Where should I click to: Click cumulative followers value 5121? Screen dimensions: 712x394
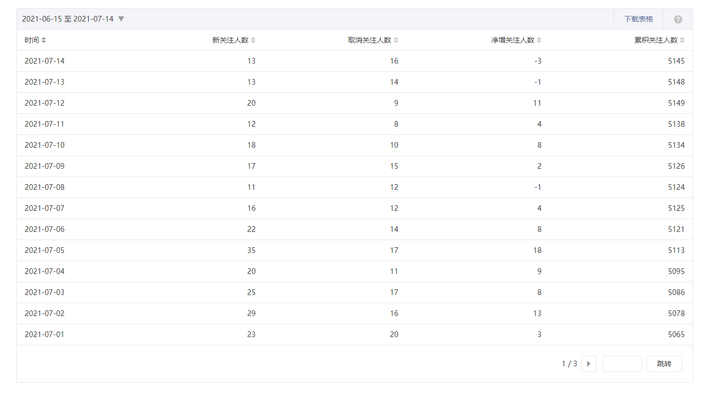pos(676,229)
